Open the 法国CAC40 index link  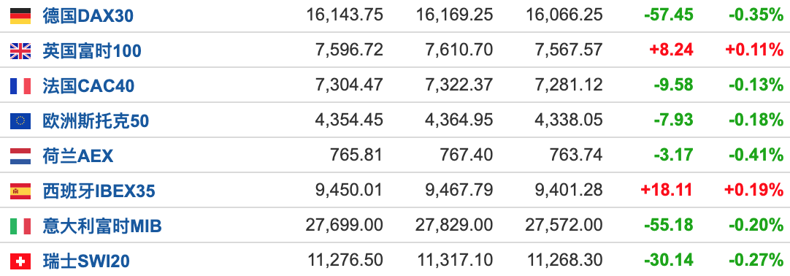(88, 86)
